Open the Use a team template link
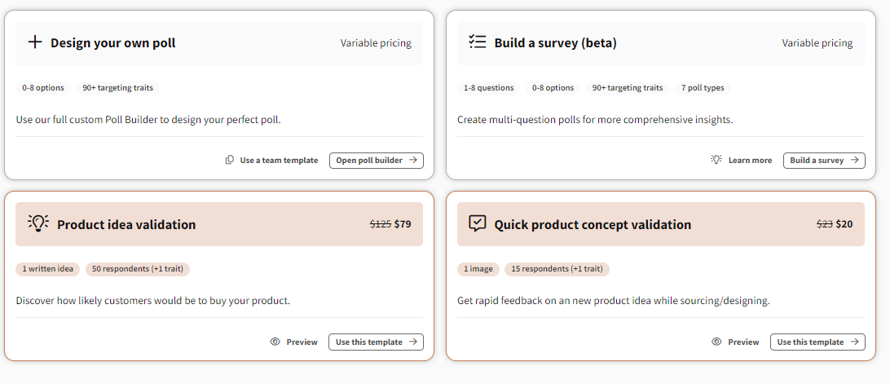 pyautogui.click(x=279, y=160)
